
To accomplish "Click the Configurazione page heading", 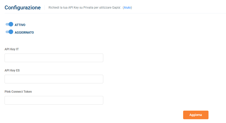I will [x=23, y=8].
